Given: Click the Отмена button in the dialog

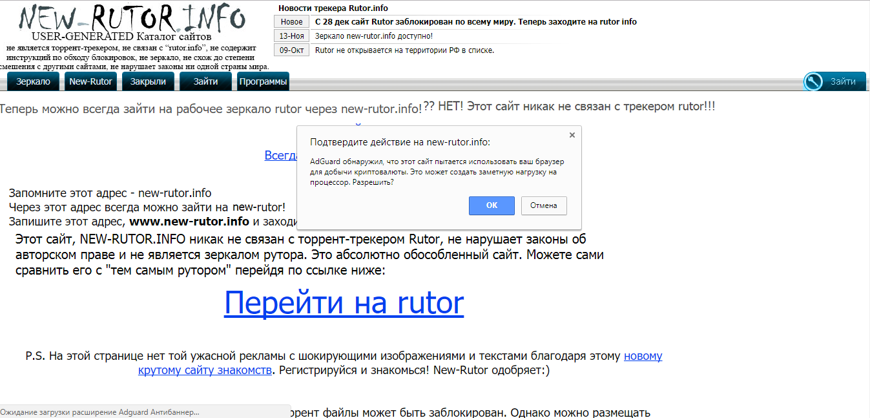Looking at the screenshot, I should [543, 205].
